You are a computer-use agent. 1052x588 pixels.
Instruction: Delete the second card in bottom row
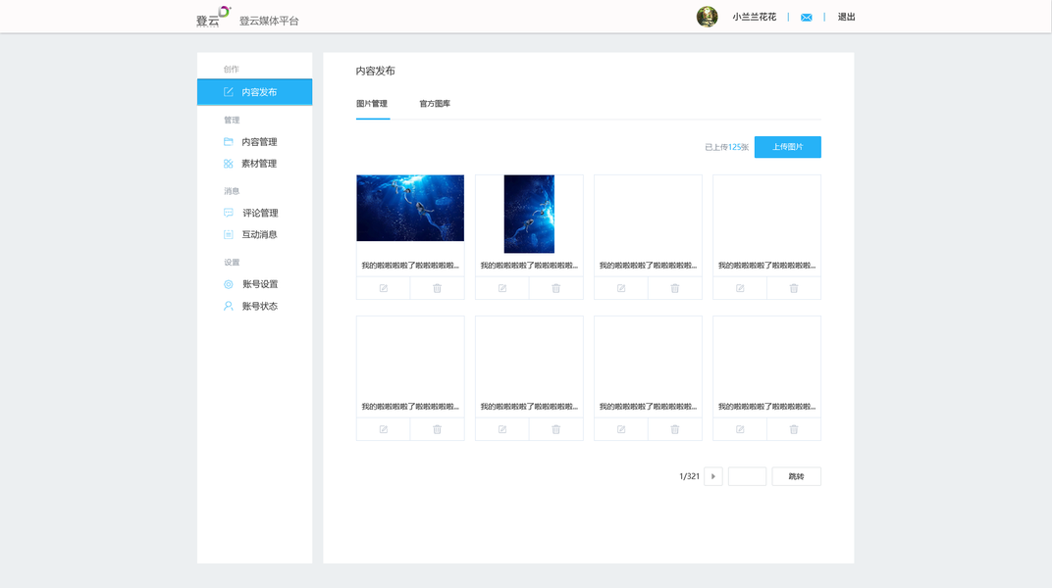[x=555, y=429]
